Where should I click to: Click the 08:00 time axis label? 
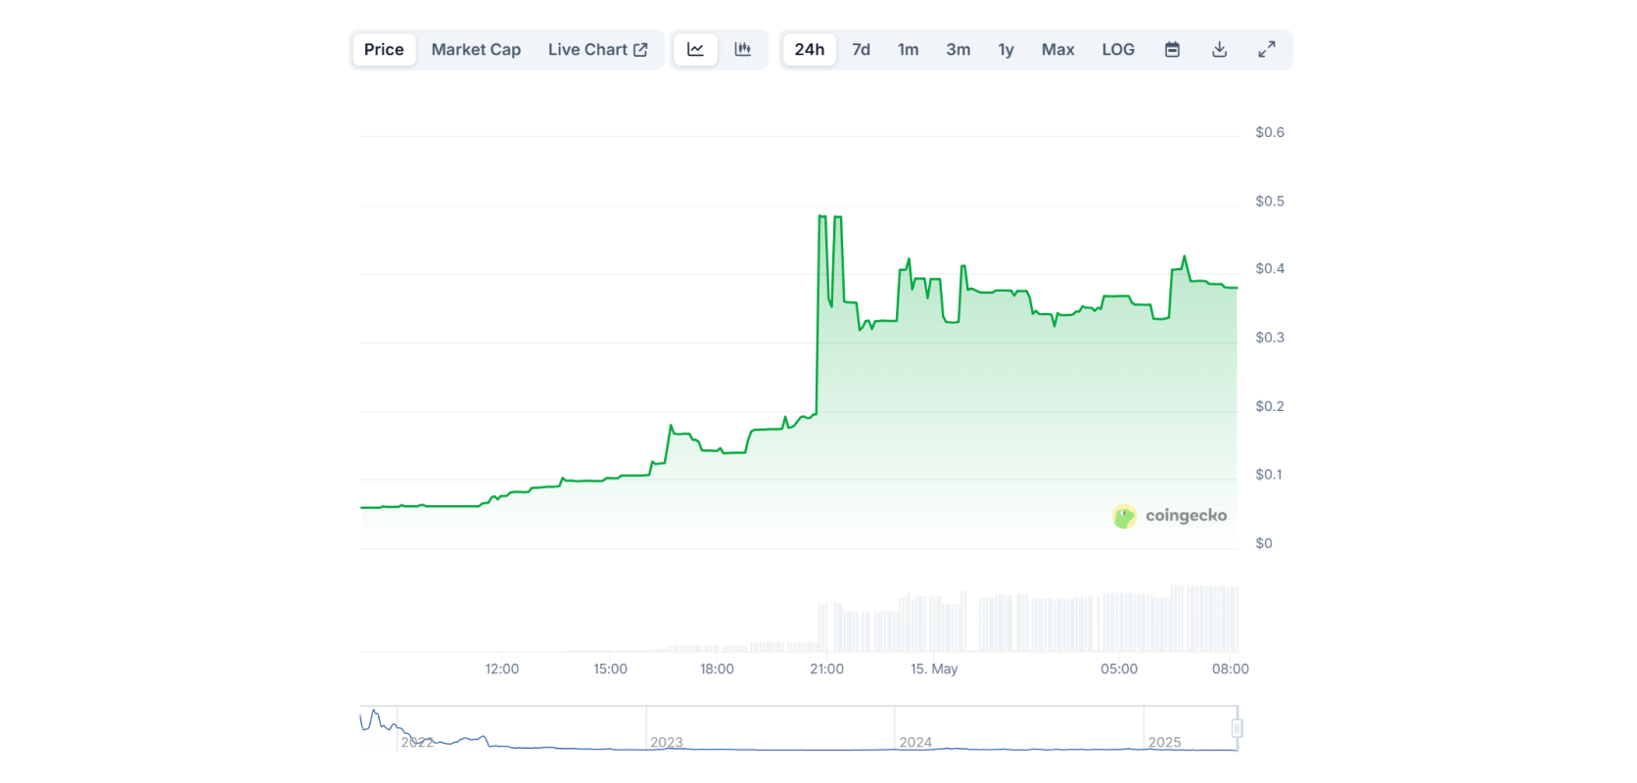1231,668
